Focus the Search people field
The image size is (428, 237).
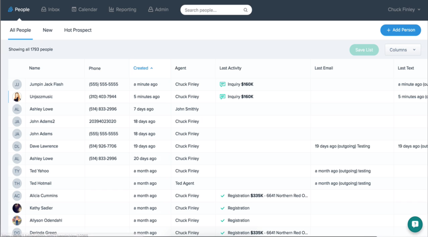[216, 10]
